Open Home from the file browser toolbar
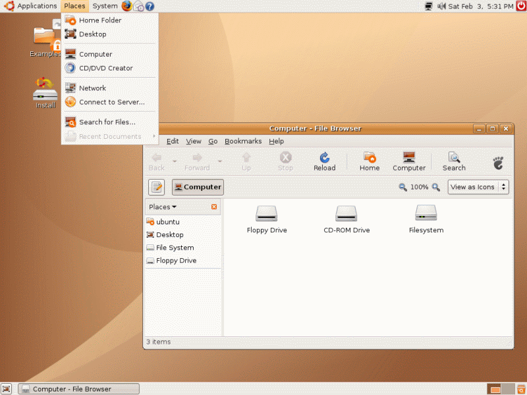Image resolution: width=527 pixels, height=395 pixels. (x=370, y=161)
